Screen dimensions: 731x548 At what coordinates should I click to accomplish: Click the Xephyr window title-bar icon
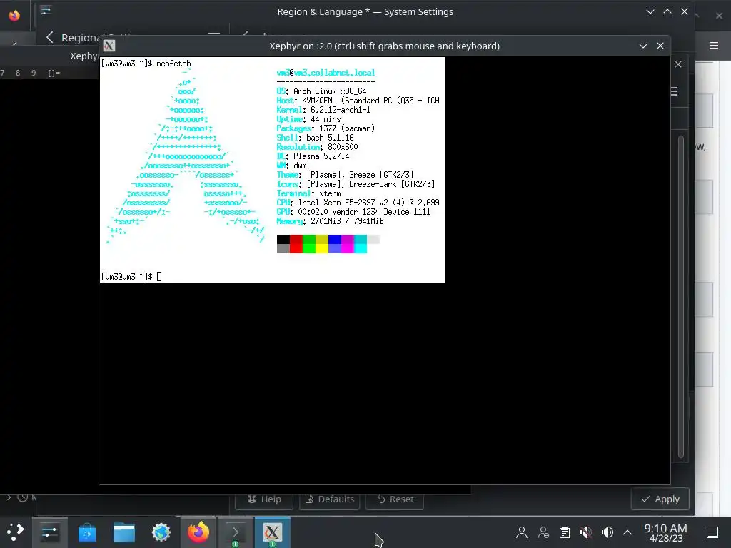click(109, 46)
